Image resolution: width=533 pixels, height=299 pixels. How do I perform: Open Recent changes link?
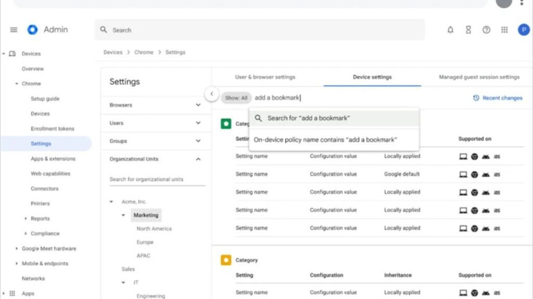[x=502, y=98]
